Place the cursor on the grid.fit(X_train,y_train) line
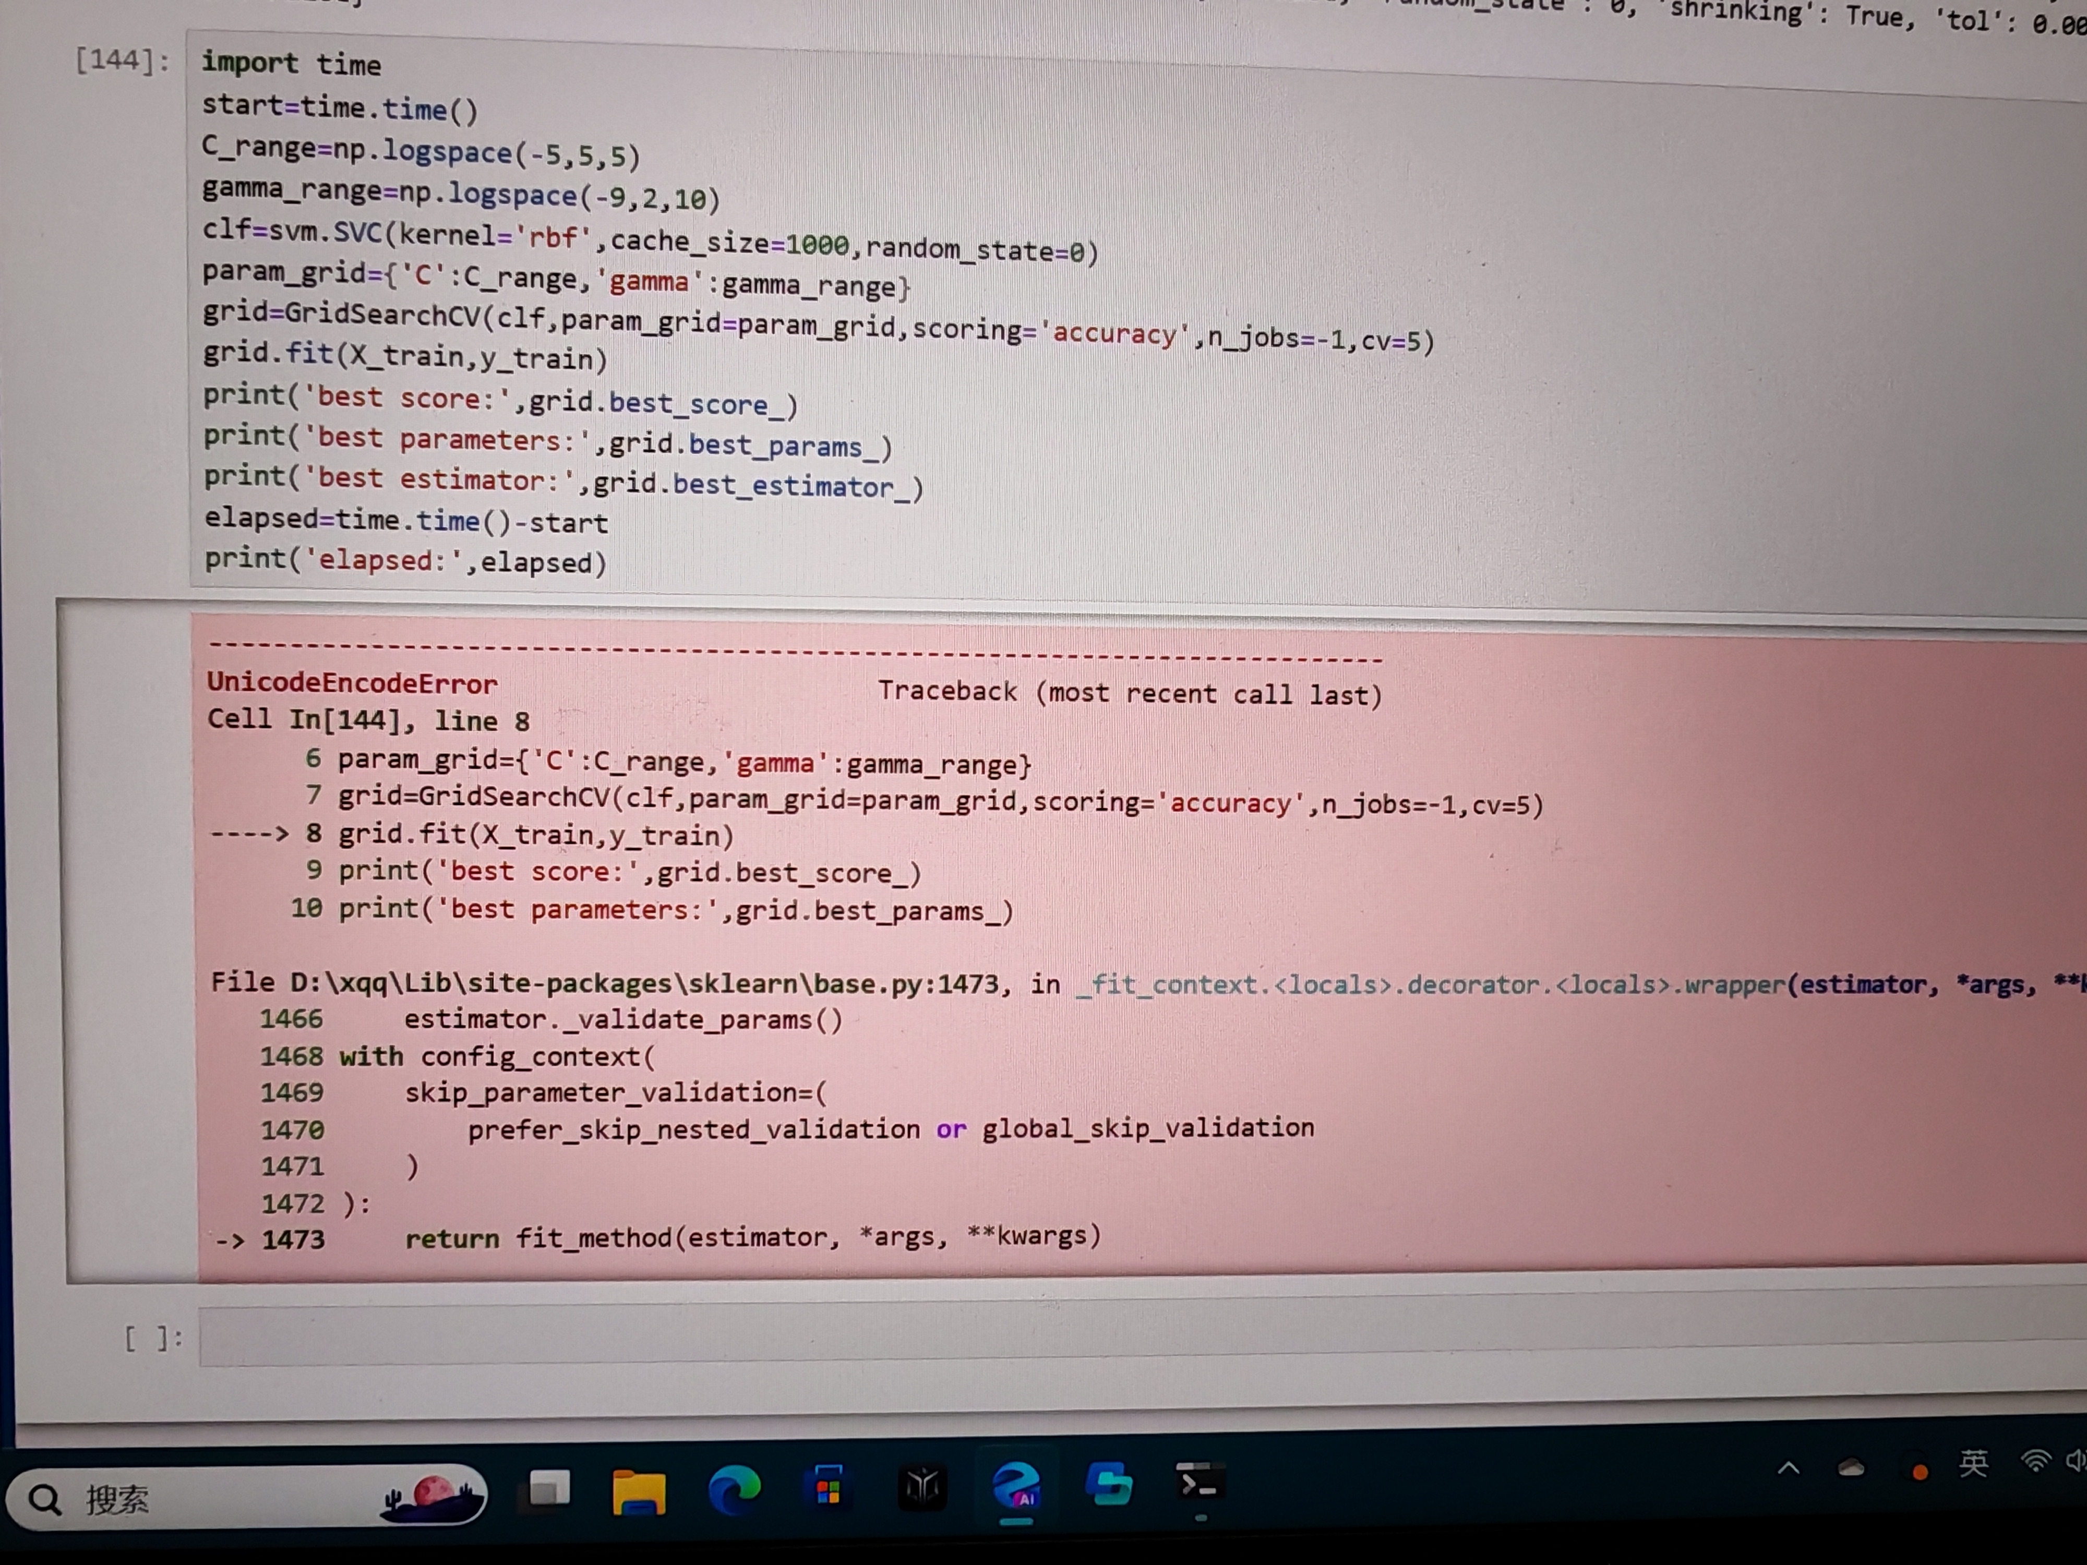This screenshot has width=2087, height=1565. (x=406, y=356)
